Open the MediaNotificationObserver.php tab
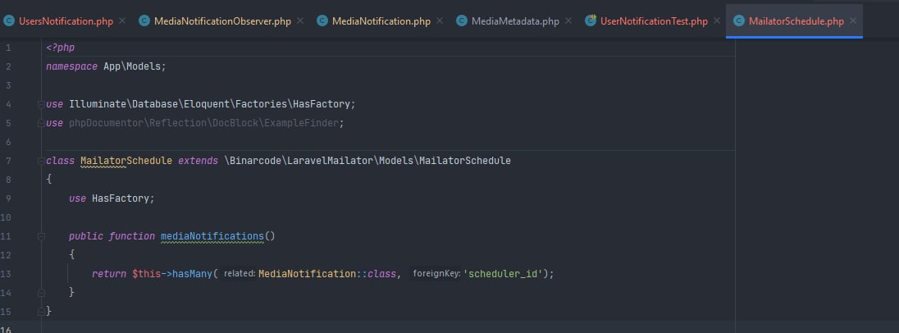Viewport: 899px width, 333px height. (222, 21)
